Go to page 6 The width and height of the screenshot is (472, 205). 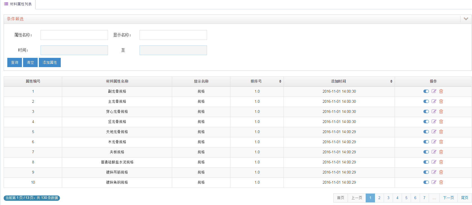415,198
